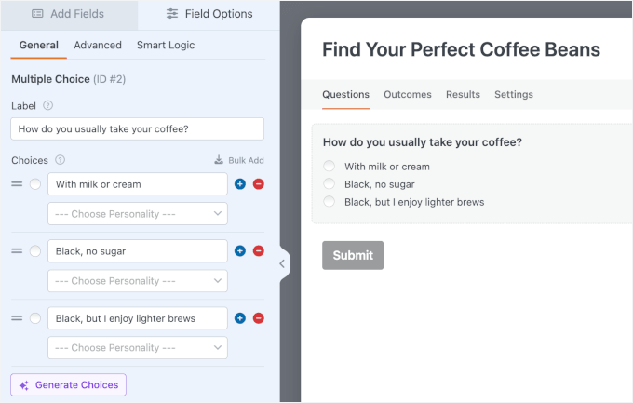
Task: Set "With milk or cream" as default choice
Action: pos(35,184)
